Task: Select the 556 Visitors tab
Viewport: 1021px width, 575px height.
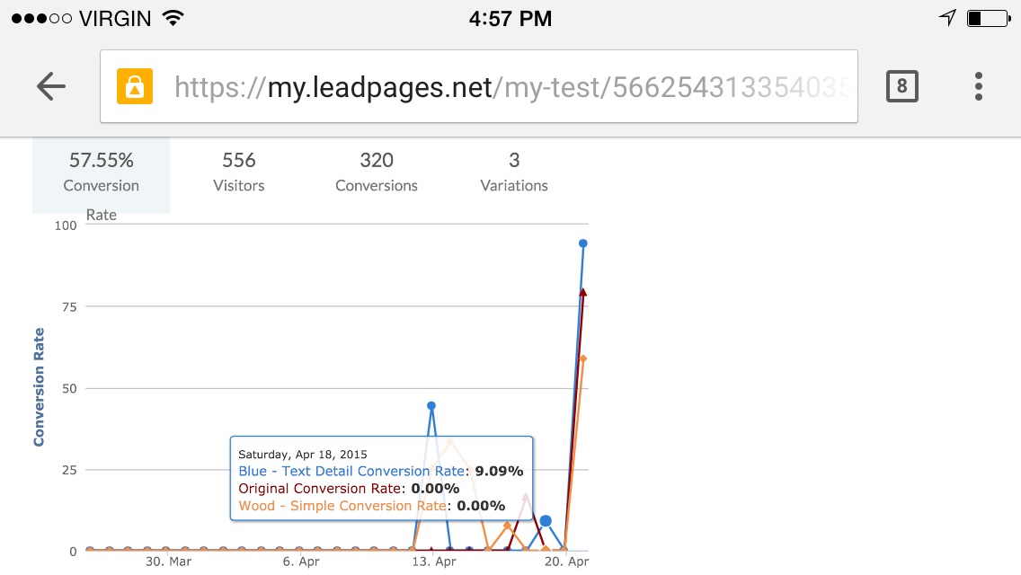Action: [239, 172]
